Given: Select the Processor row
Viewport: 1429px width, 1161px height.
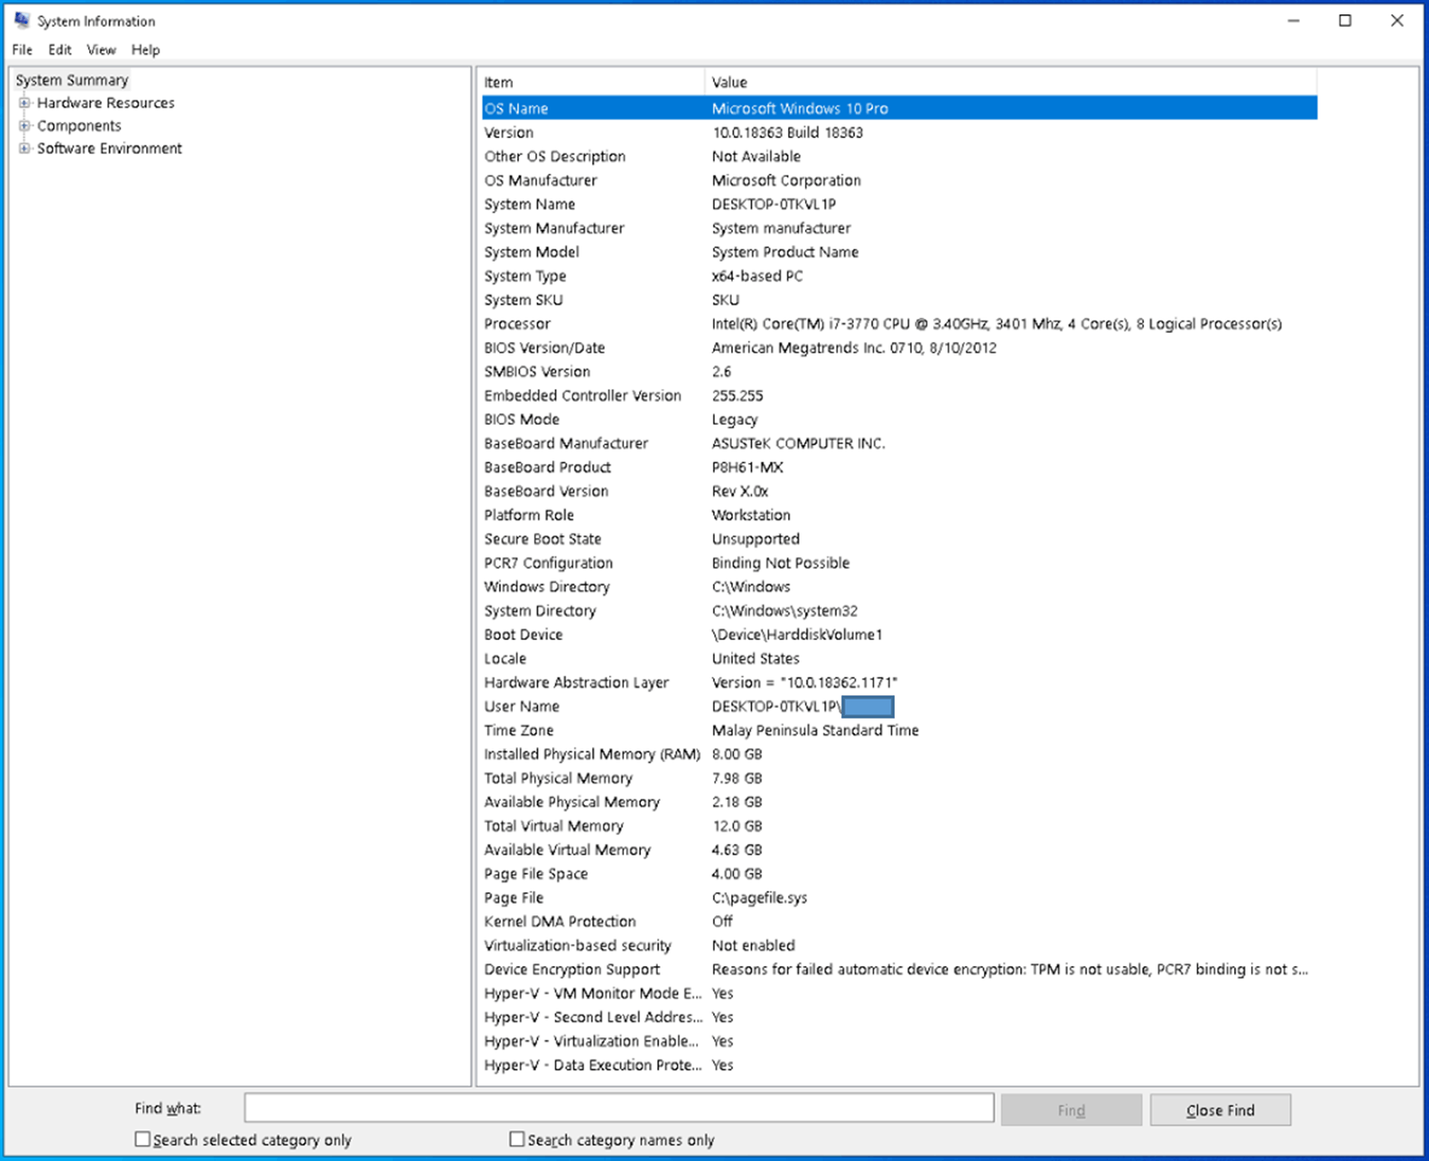Looking at the screenshot, I should coord(899,324).
